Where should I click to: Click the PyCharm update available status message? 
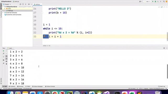point(17,89)
